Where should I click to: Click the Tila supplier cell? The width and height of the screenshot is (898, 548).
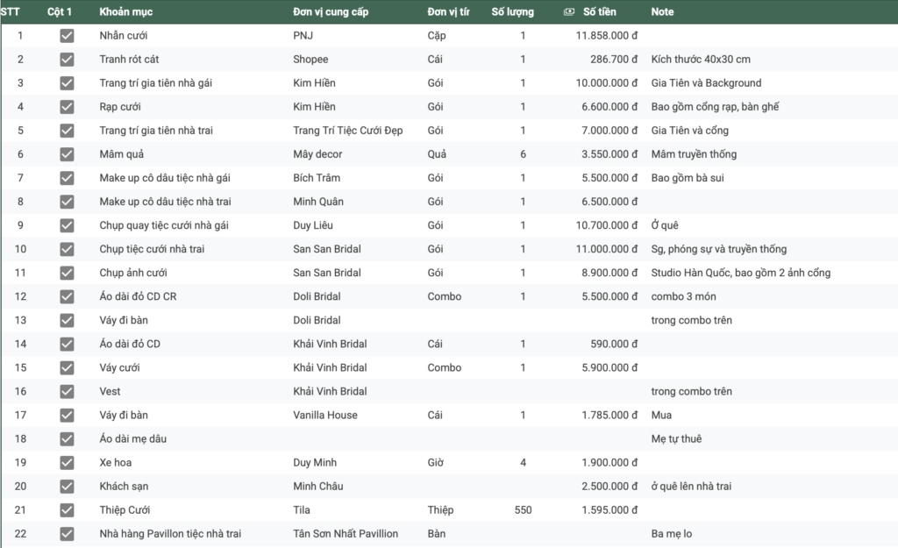302,509
